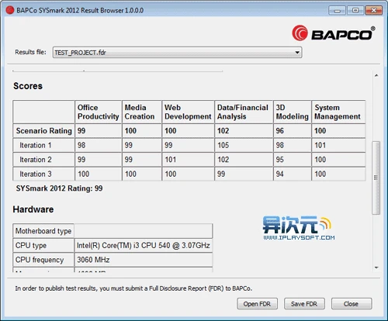Click the Scenario Rating row label
This screenshot has width=388, height=321.
click(x=43, y=131)
